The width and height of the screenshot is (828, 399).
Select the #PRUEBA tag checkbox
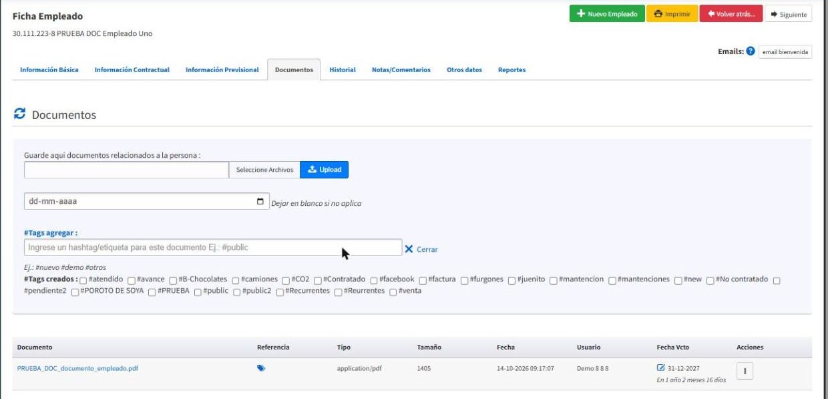click(x=152, y=292)
